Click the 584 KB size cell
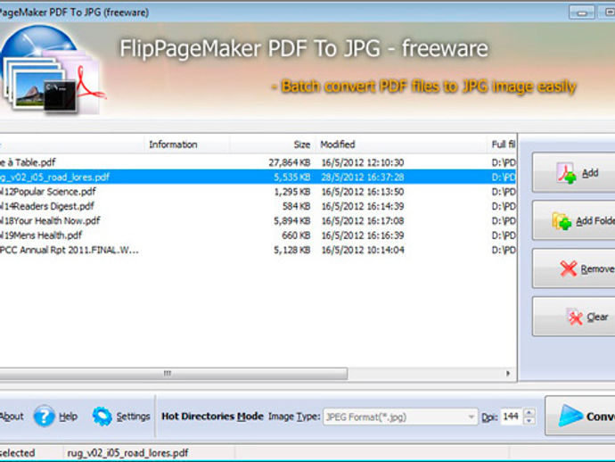 (x=296, y=206)
